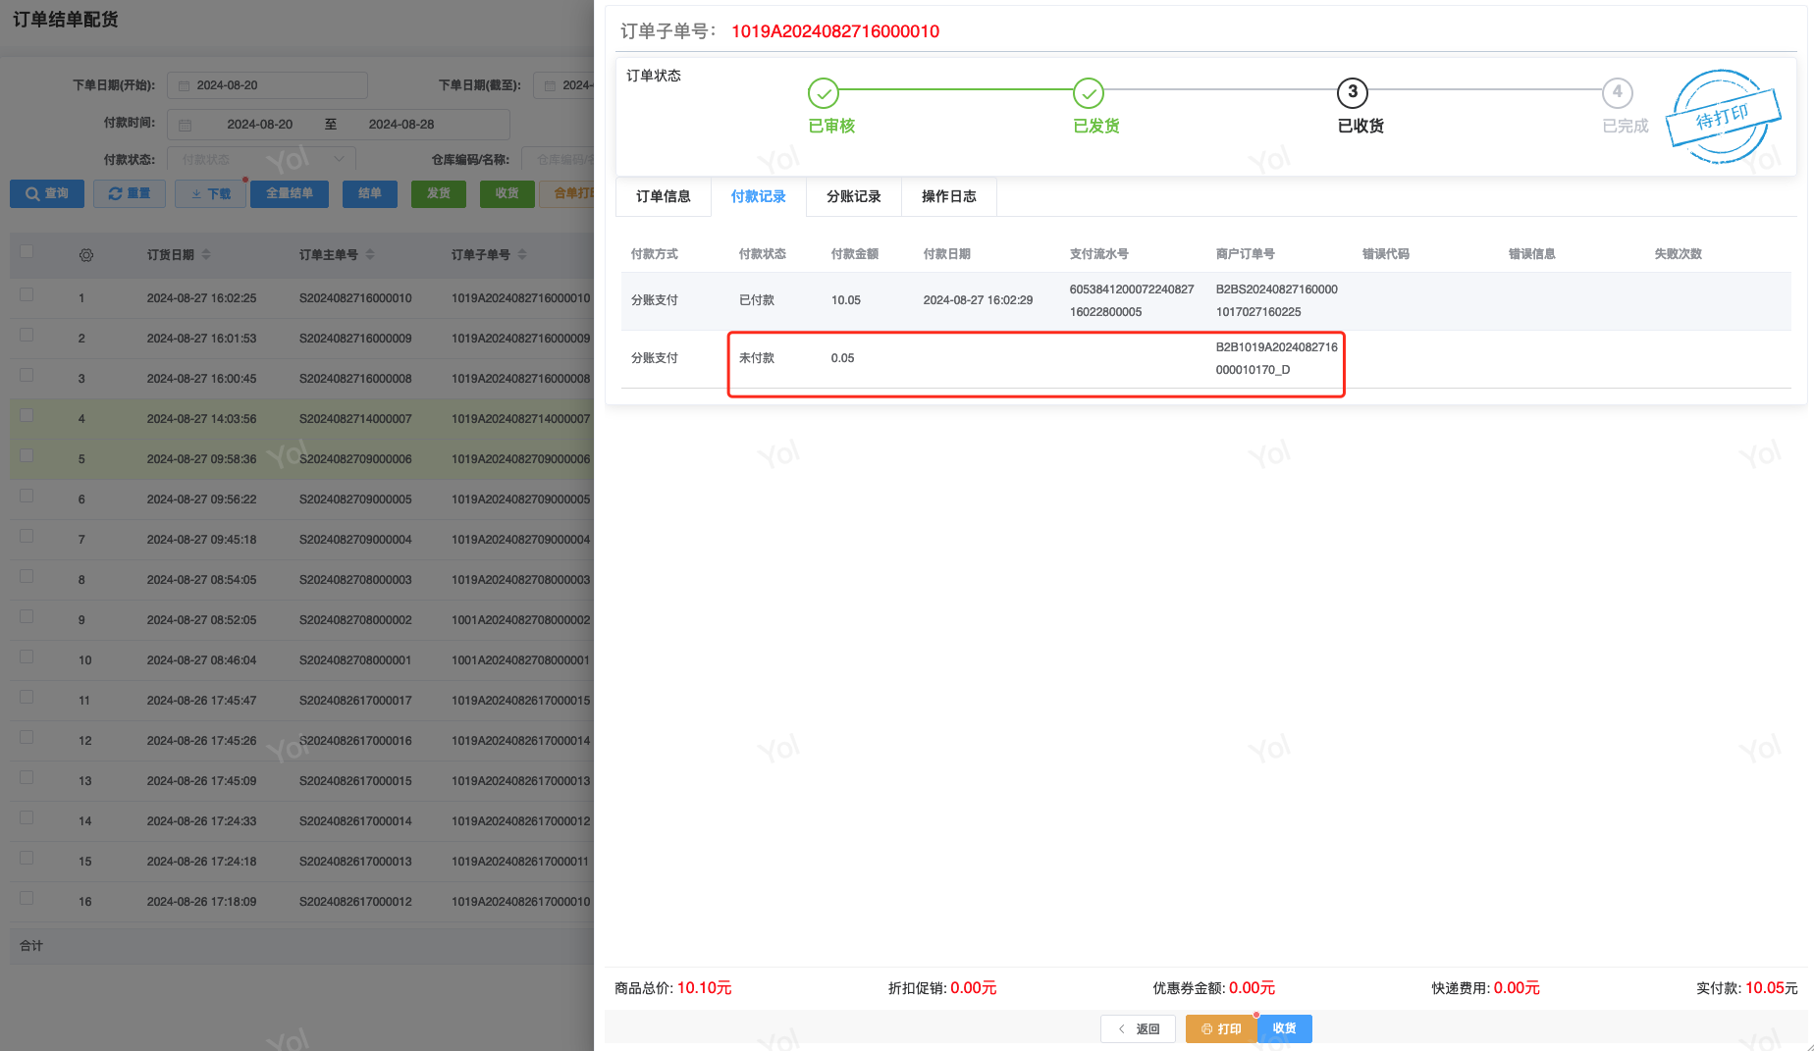This screenshot has height=1051, width=1814.
Task: Toggle the select-all checkbox in table header
Action: tap(27, 252)
